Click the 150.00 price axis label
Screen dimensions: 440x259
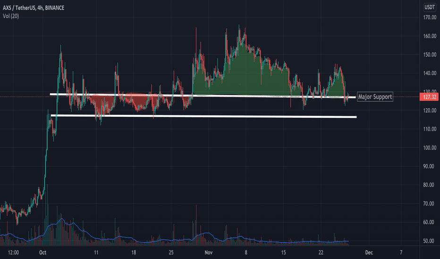point(430,55)
